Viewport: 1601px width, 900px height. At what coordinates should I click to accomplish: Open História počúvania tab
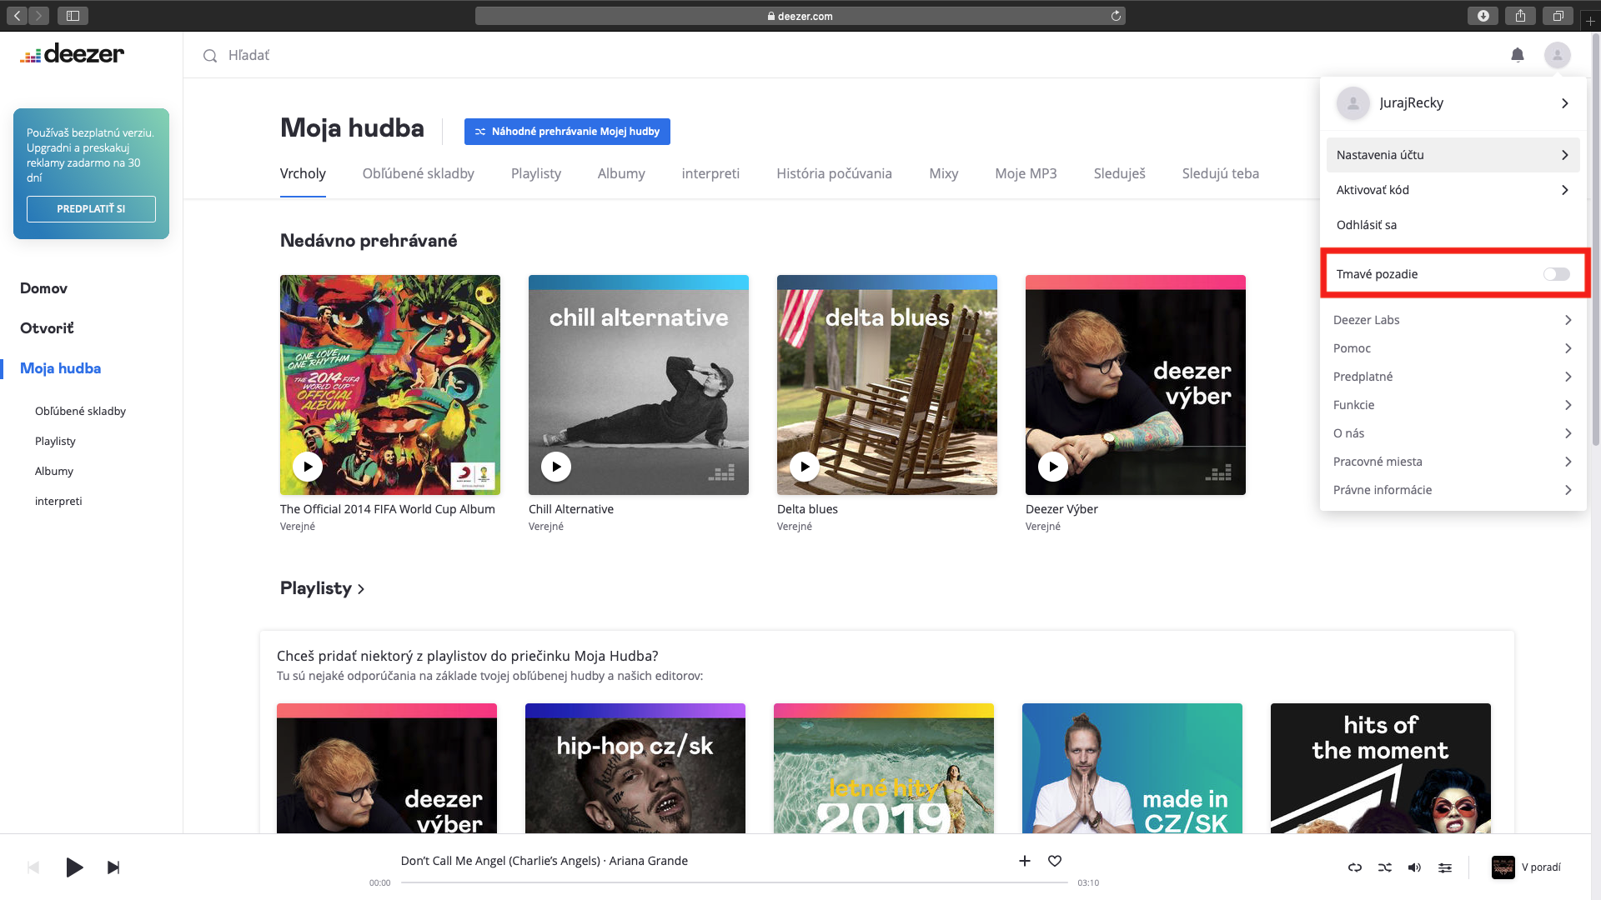pos(834,173)
